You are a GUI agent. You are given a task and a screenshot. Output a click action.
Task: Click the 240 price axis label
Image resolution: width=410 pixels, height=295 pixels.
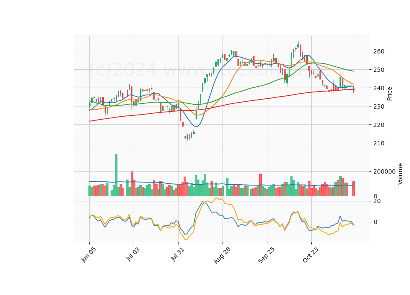tap(379, 88)
